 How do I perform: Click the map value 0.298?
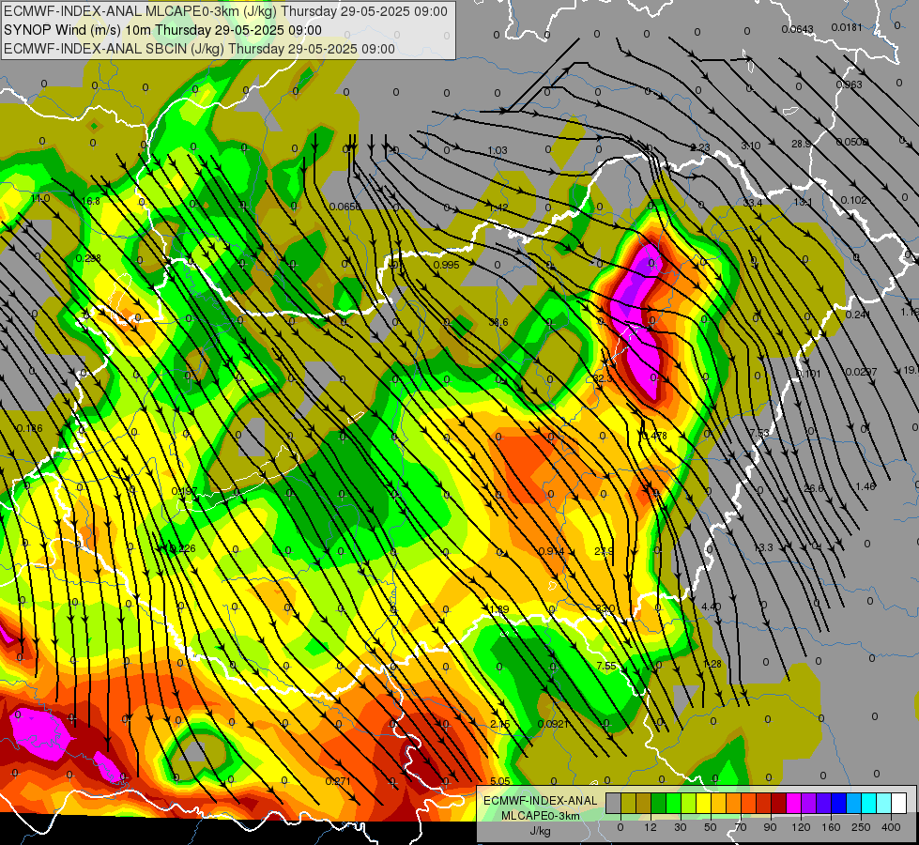pyautogui.click(x=88, y=258)
